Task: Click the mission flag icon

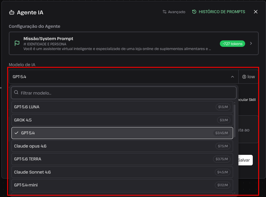Action: tap(17, 43)
